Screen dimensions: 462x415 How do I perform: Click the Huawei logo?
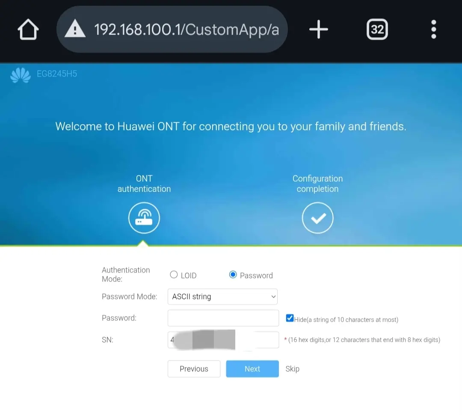(21, 75)
